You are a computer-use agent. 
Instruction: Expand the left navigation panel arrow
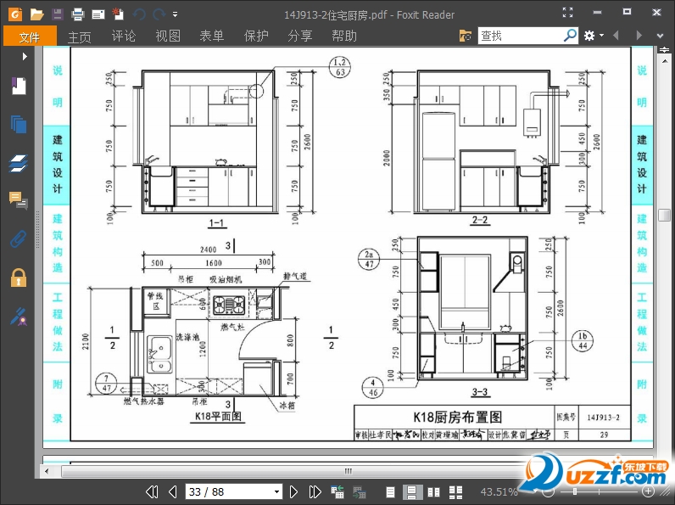tap(25, 57)
